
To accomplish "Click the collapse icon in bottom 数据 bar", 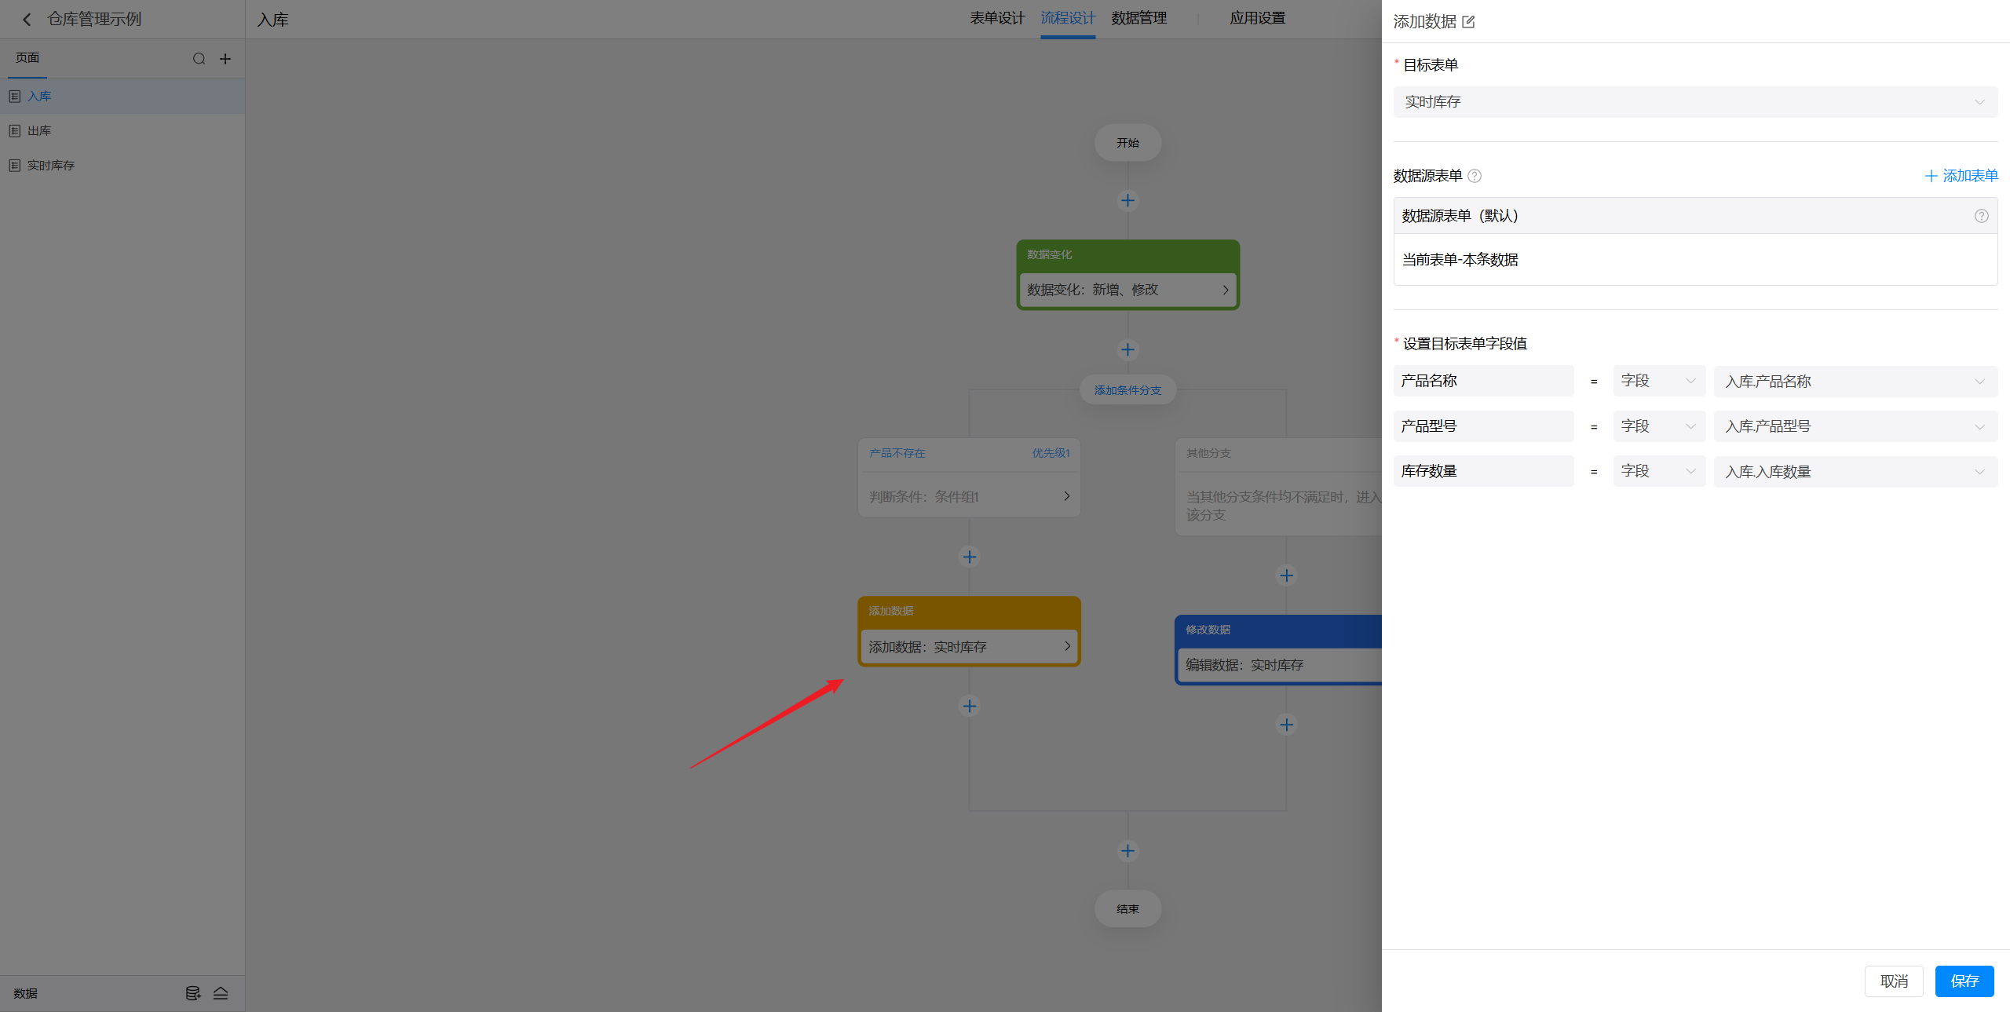I will (221, 993).
